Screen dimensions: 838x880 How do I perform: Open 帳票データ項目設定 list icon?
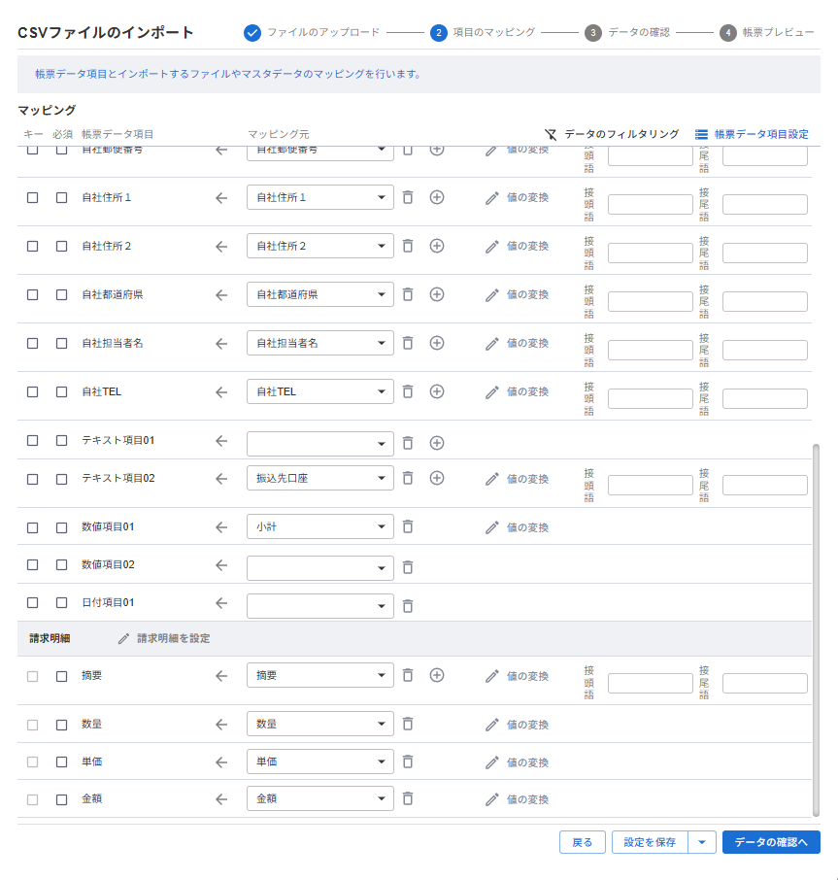coord(701,134)
